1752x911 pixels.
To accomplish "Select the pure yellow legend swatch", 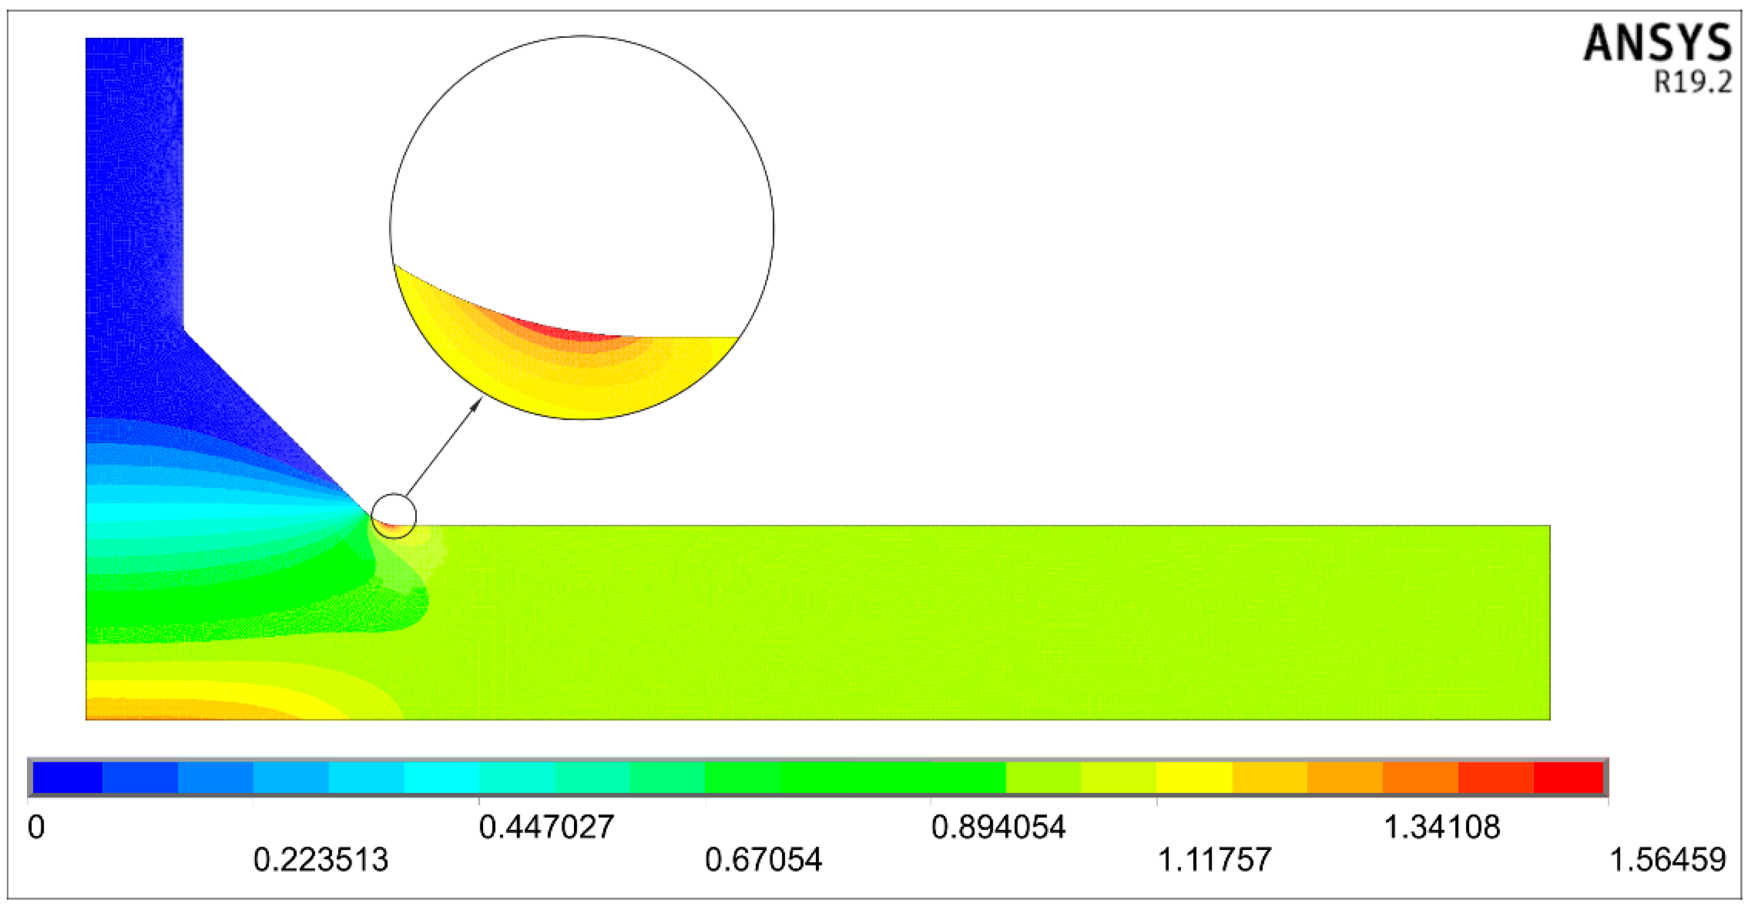I will pos(1194,777).
